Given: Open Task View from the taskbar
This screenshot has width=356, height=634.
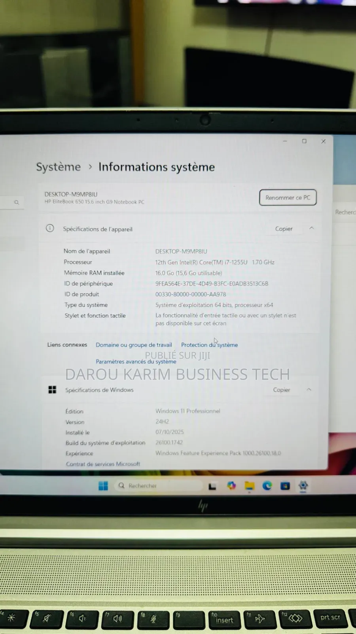Looking at the screenshot, I should coord(212,486).
